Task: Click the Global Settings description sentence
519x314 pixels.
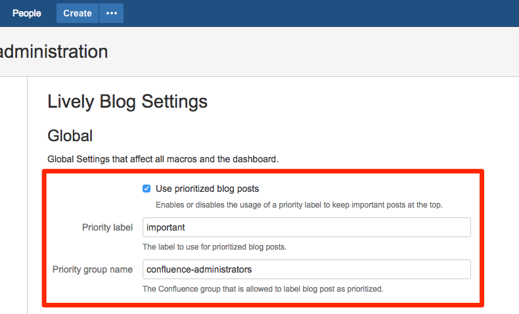Action: (163, 158)
